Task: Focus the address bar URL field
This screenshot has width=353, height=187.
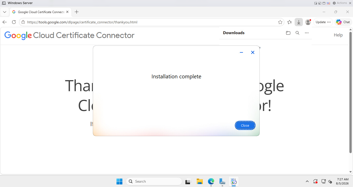Action: tap(152, 22)
